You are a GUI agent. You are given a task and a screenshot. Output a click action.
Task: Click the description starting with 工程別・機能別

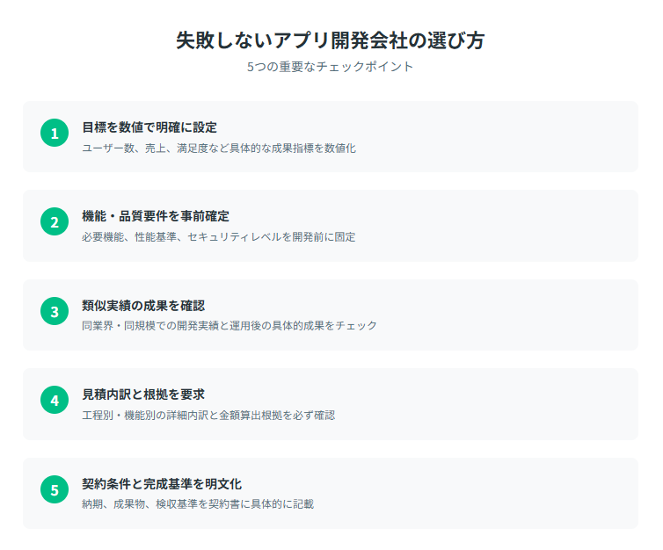pos(208,416)
